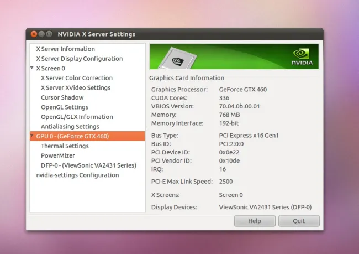This screenshot has height=254, width=359.
Task: Open X Server Color Correction settings
Action: [x=76, y=78]
